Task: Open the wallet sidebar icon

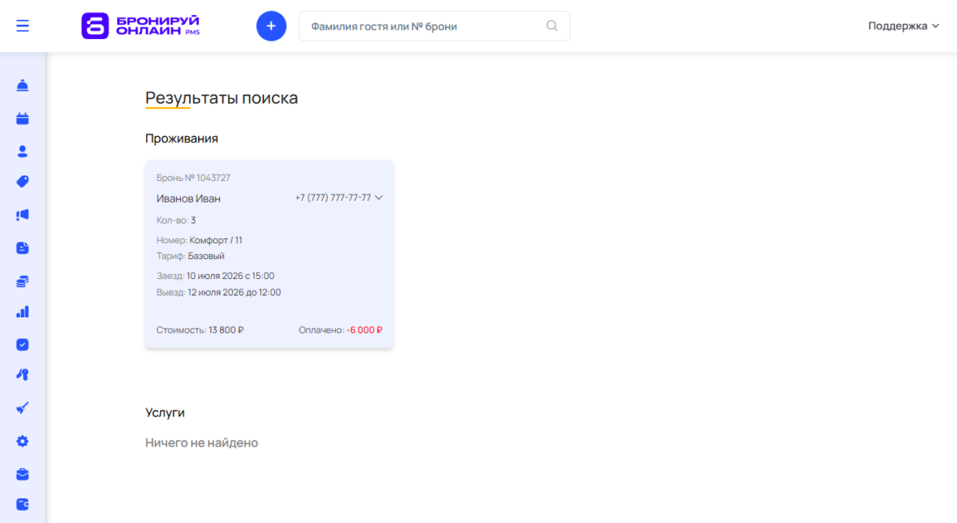Action: [22, 505]
